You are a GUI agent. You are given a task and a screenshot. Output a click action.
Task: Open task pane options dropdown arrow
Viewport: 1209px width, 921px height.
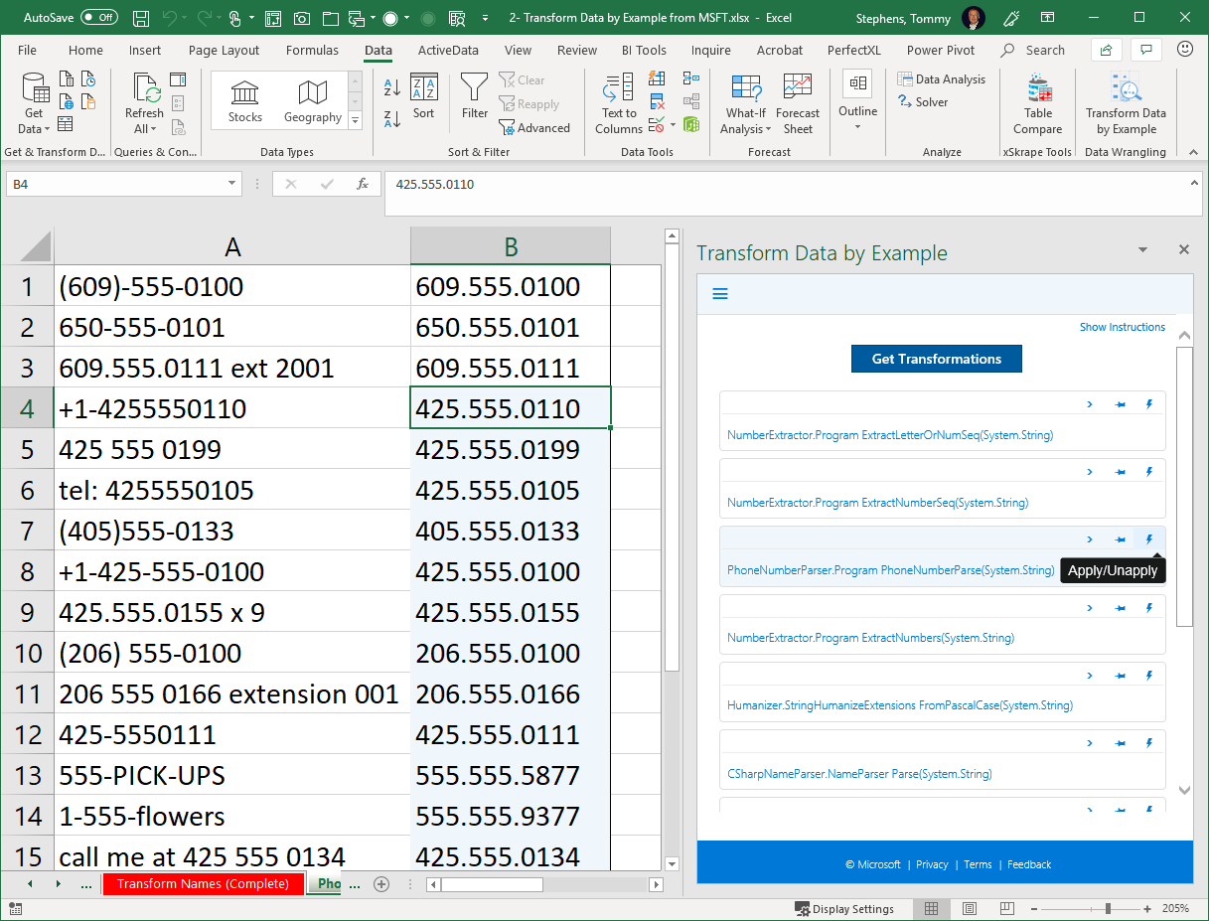pos(1142,250)
